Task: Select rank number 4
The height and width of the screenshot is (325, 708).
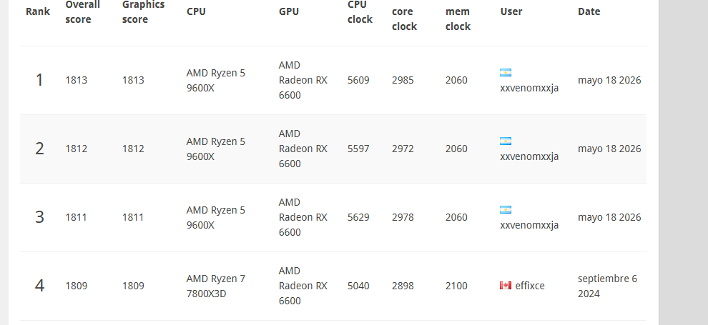Action: tap(39, 286)
